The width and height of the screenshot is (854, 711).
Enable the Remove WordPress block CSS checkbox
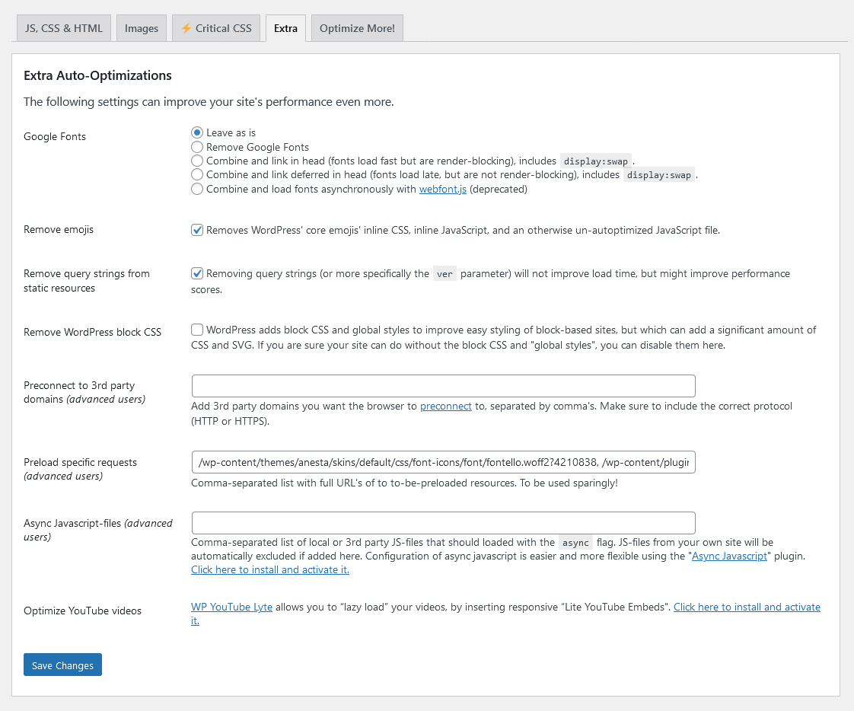point(197,330)
